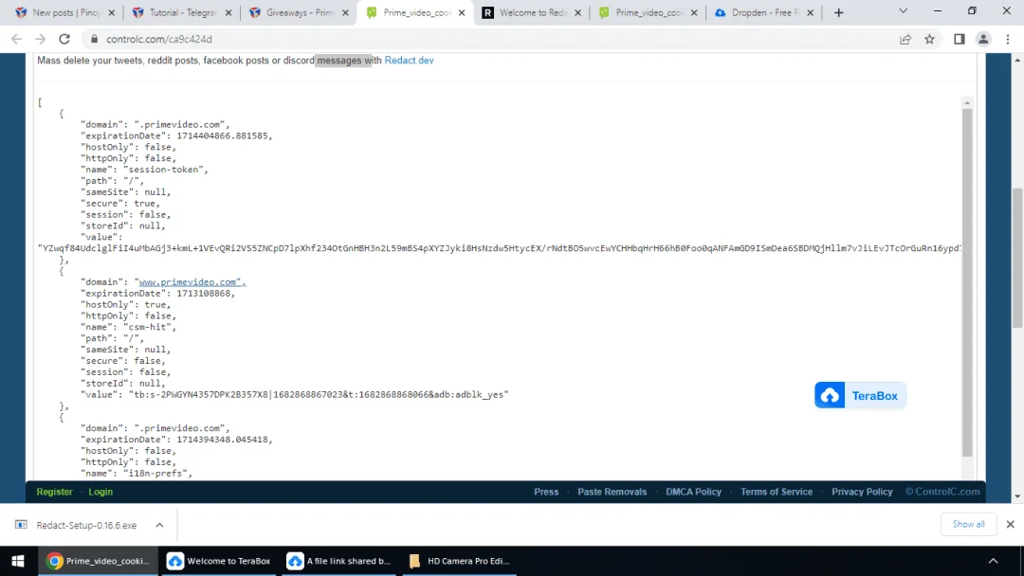Screen dimensions: 1024x576
Task: Click the ControlC.com copyright link
Action: click(x=942, y=492)
